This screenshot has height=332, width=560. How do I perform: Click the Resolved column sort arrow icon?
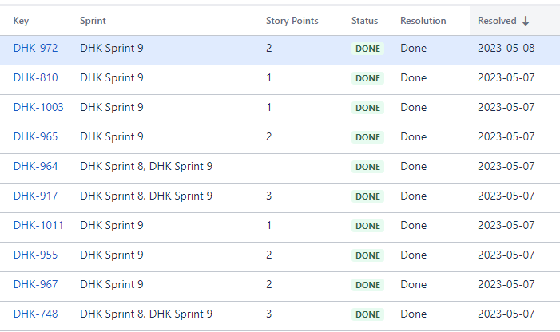click(x=526, y=21)
